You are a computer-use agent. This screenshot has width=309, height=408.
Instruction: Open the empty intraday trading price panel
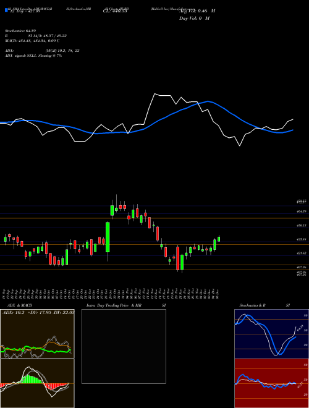[x=124, y=346]
